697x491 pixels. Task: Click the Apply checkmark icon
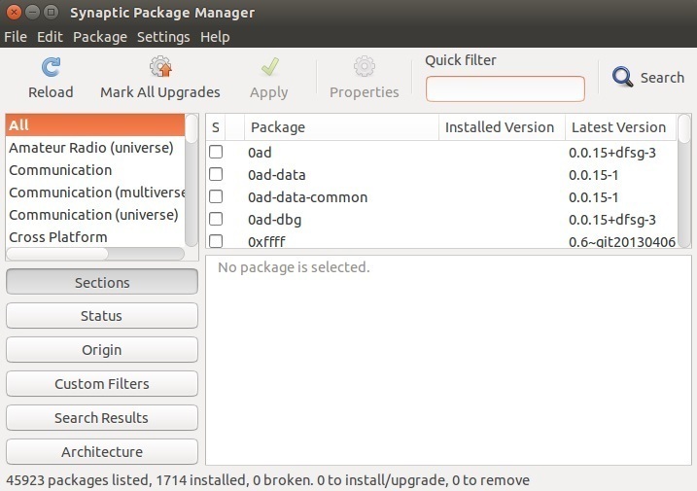269,67
